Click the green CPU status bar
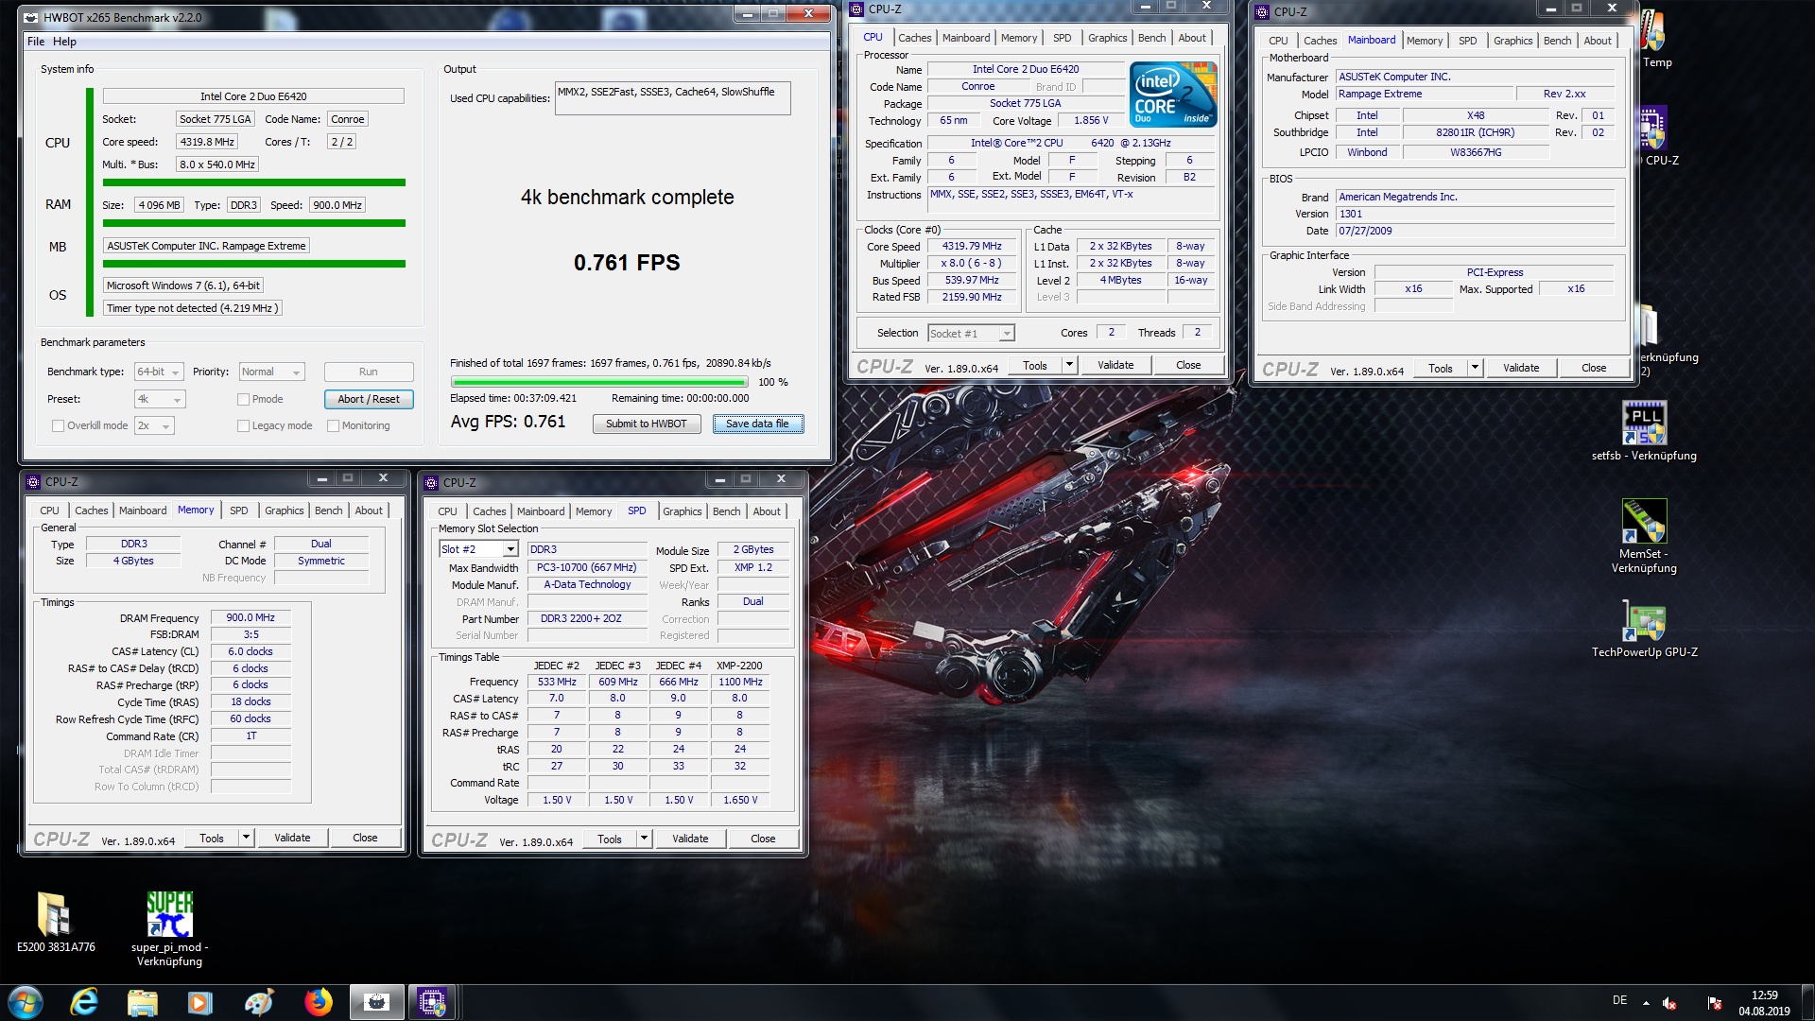The height and width of the screenshot is (1021, 1815). click(x=254, y=183)
